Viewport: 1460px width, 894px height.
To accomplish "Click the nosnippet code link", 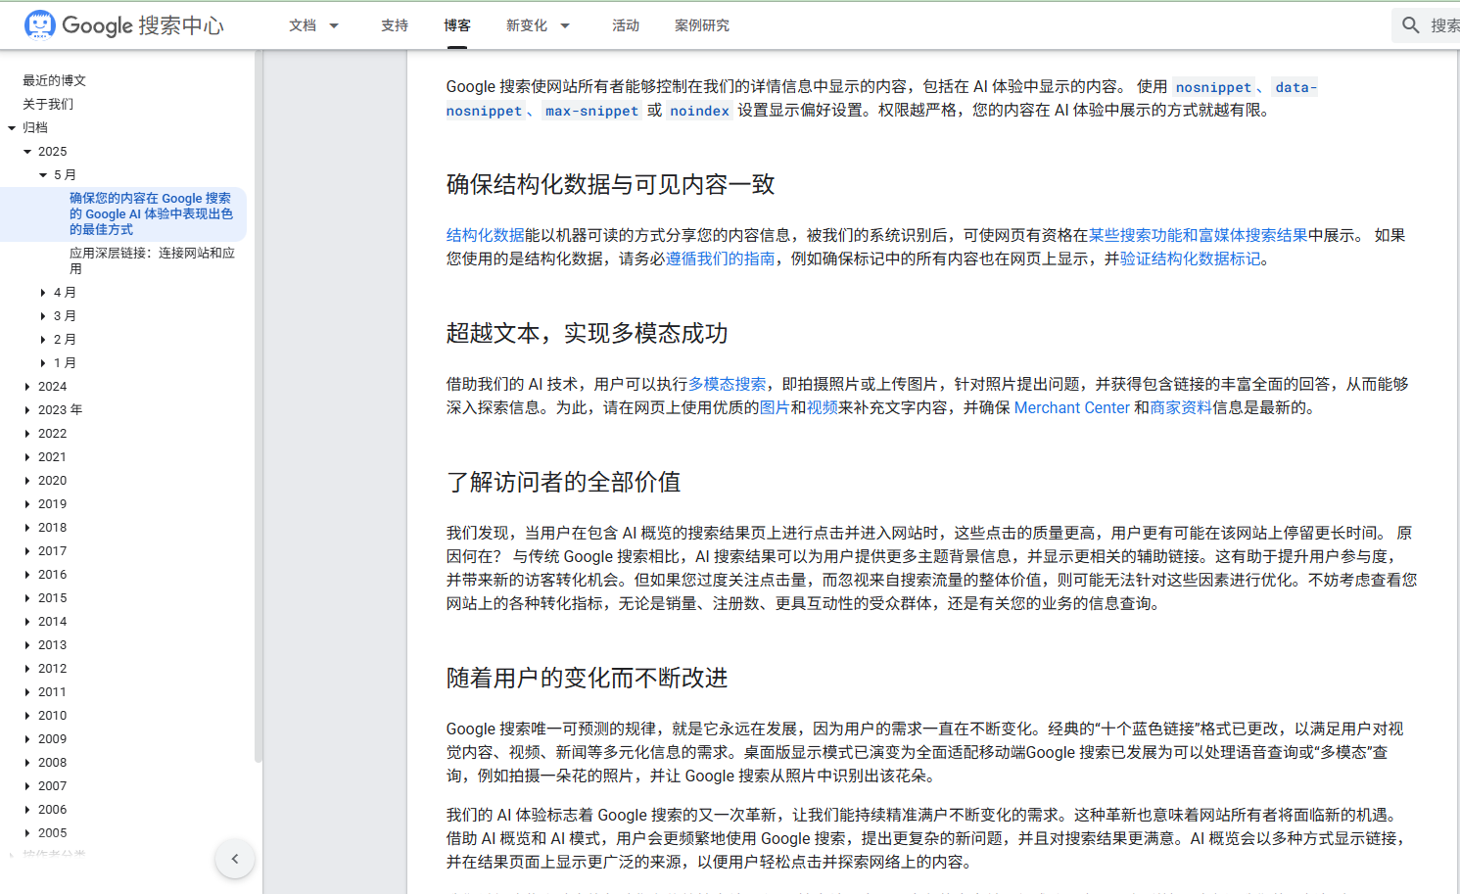I will [x=1213, y=87].
